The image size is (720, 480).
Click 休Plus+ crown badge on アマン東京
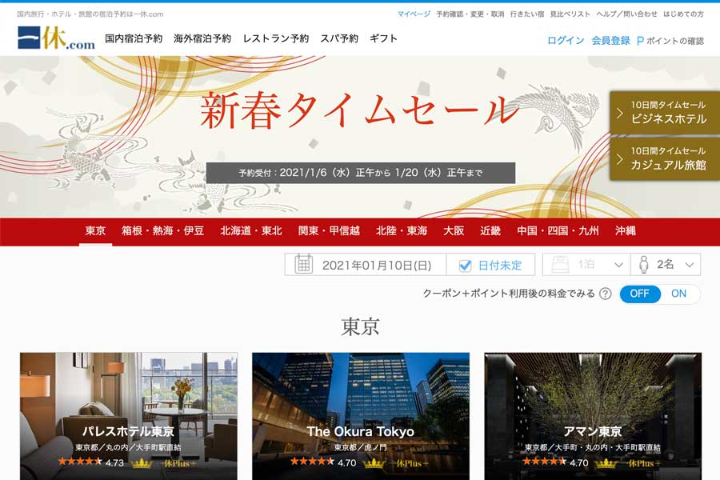pyautogui.click(x=628, y=463)
